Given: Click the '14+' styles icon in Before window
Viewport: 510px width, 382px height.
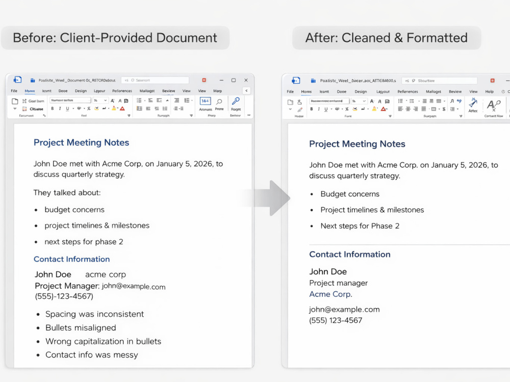Looking at the screenshot, I should (x=205, y=101).
